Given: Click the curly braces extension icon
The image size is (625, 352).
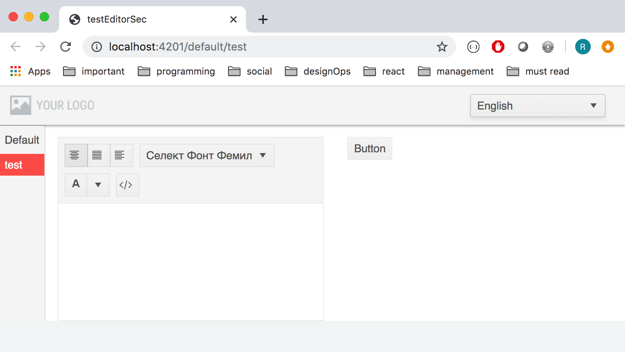Looking at the screenshot, I should coord(473,47).
